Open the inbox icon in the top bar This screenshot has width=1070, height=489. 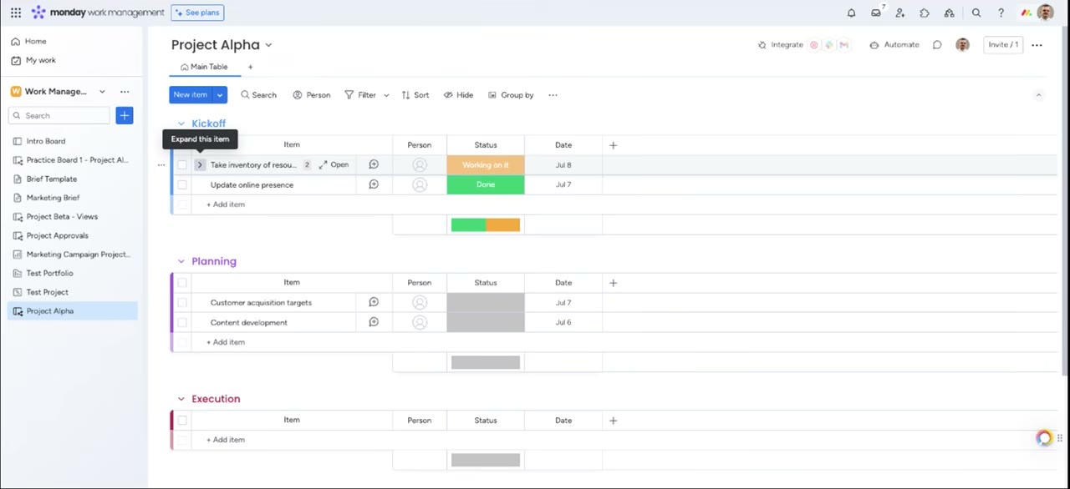[x=876, y=13]
